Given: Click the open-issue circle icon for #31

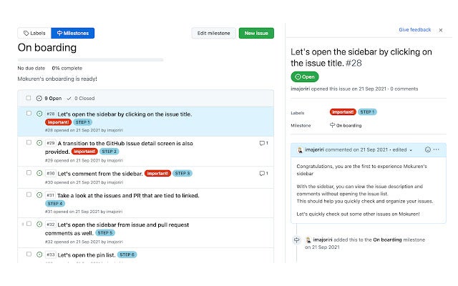Looking at the screenshot, I should pos(39,195).
